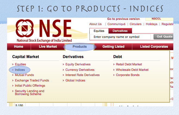Select Retail Debt Market link
This screenshot has height=115, width=179.
(129, 64)
